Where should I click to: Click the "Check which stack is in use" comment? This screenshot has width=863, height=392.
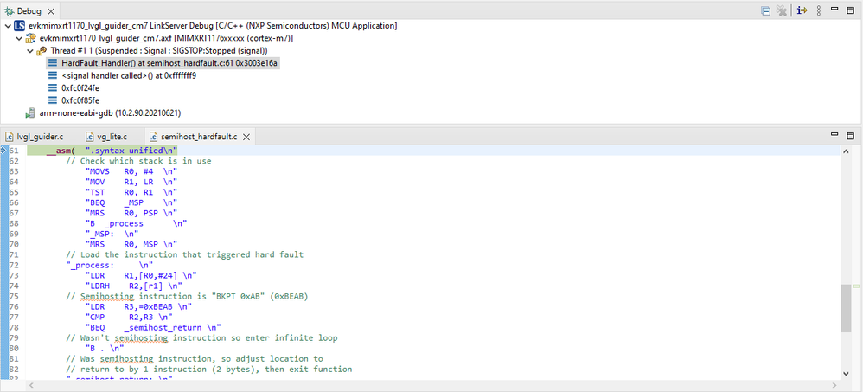click(x=138, y=161)
